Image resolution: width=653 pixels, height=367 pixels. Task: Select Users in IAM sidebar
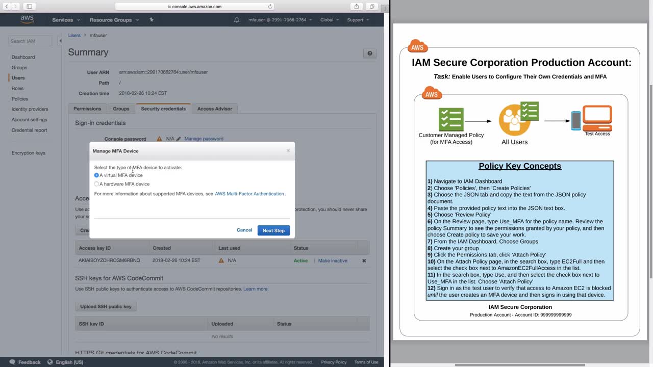pos(18,78)
